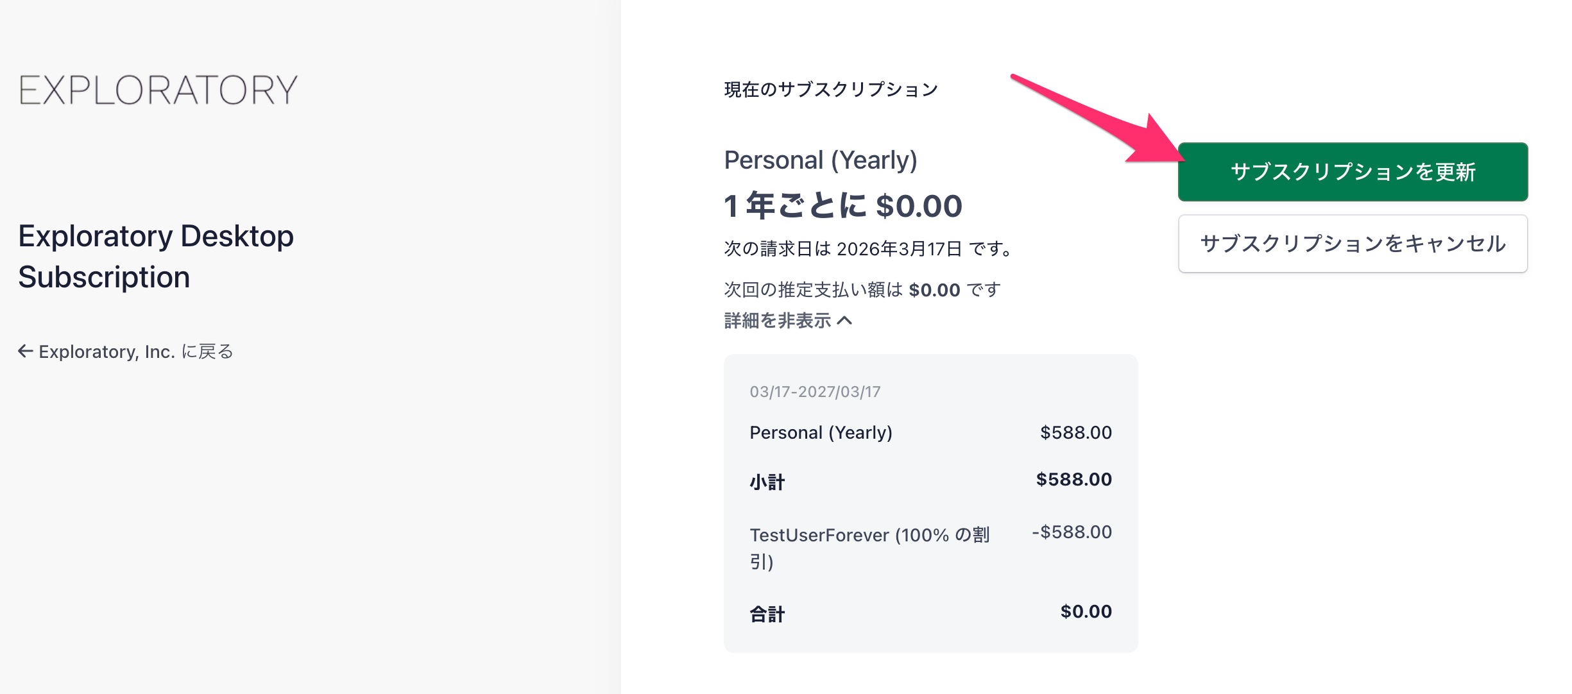The height and width of the screenshot is (694, 1572).
Task: Click the 合計 total label
Action: (767, 614)
